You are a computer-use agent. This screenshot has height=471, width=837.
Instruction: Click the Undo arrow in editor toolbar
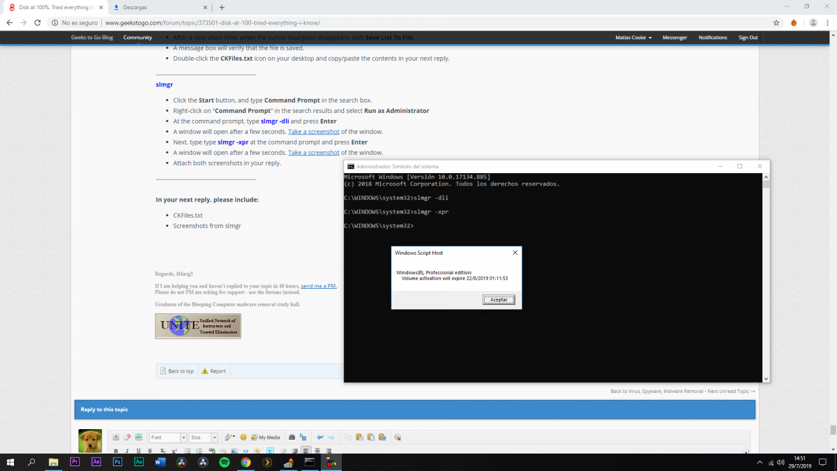(x=320, y=438)
